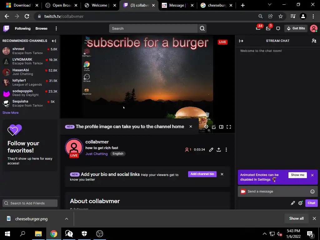Dismiss the profile image tip banner
Image resolution: width=320 pixels, height=240 pixels.
191,127
